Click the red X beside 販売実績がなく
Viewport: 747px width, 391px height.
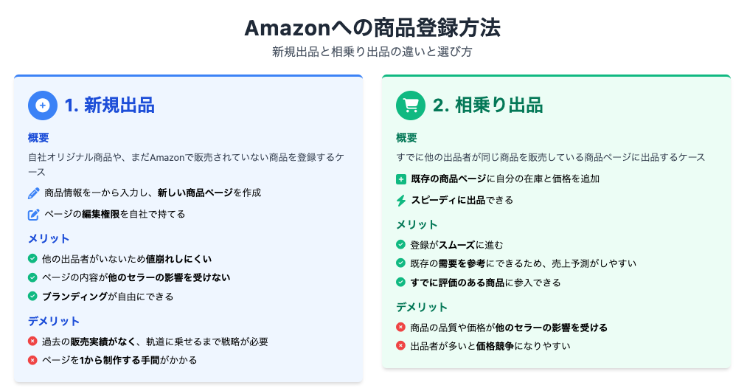point(32,342)
